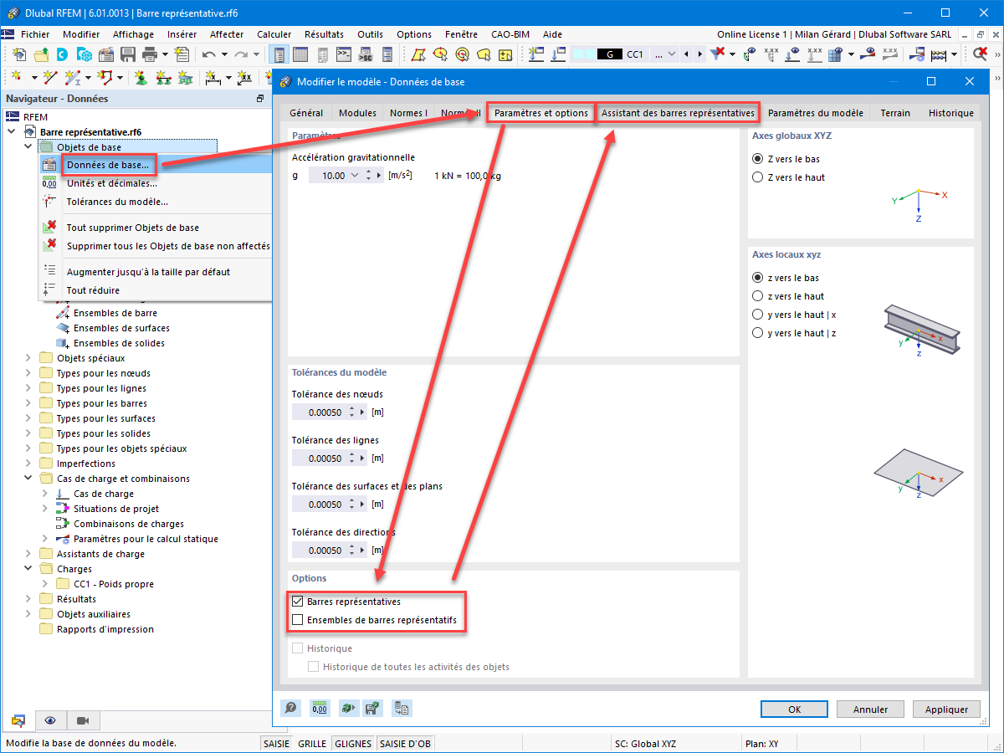1004x753 pixels.
Task: Open the script manager SC icon
Action: click(x=365, y=54)
